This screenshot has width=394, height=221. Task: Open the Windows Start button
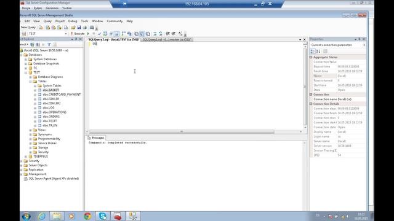(x=26, y=216)
